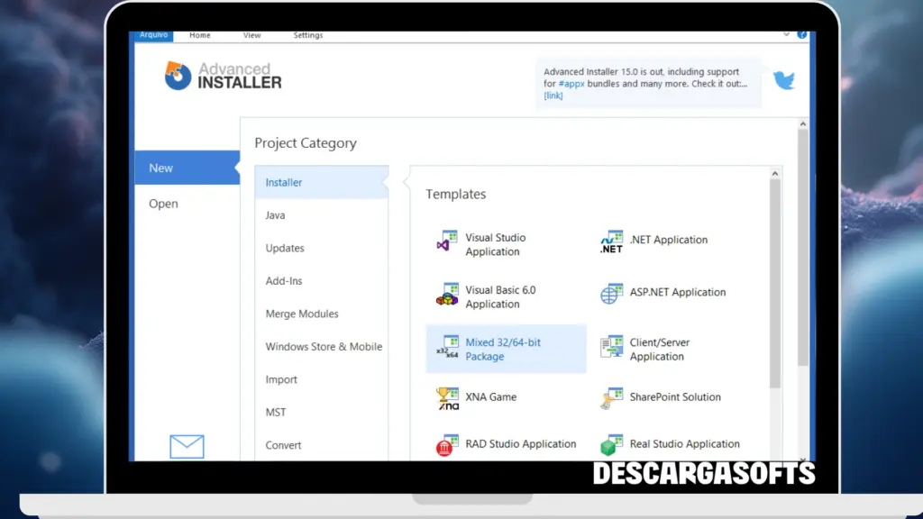Viewport: 923px width, 519px height.
Task: Select the .NET Application template icon
Action: coord(610,240)
